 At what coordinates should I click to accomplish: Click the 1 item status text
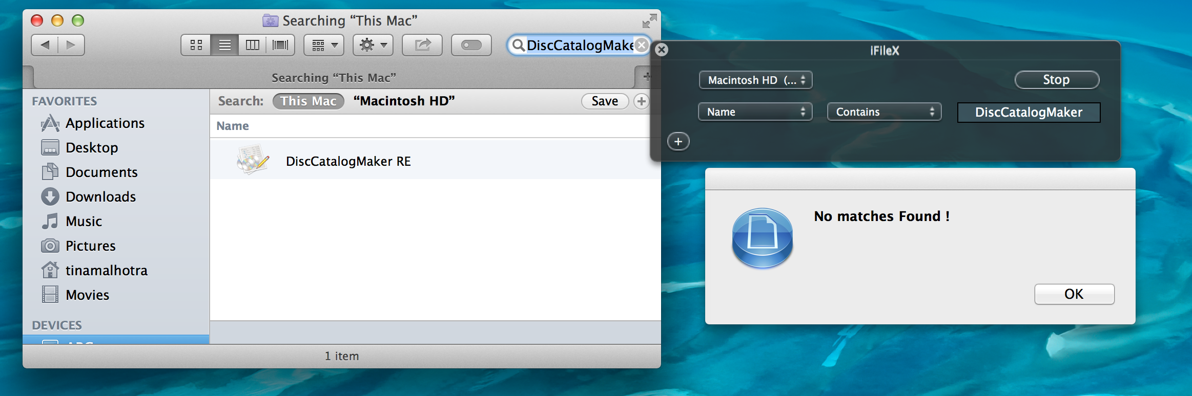[x=342, y=356]
